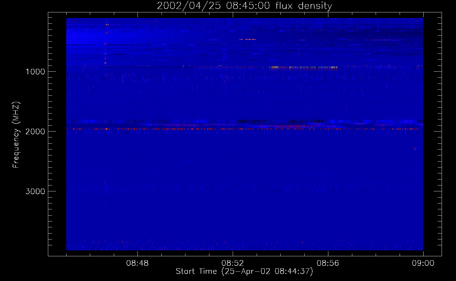Click the 09:00 time tick label
The height and width of the screenshot is (281, 456).
(423, 263)
